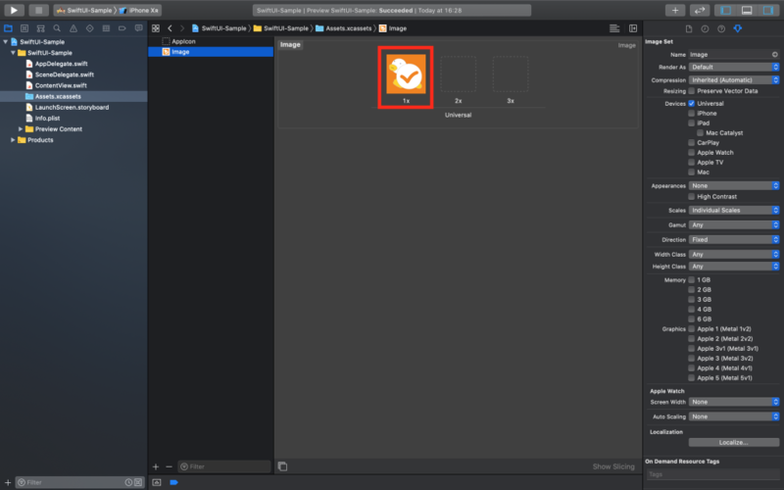784x490 pixels.
Task: Open the Compression dropdown
Action: click(x=734, y=80)
